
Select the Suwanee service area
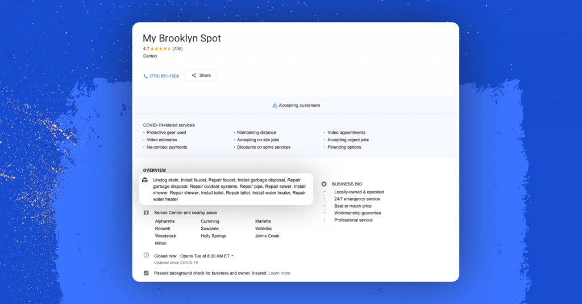click(210, 229)
